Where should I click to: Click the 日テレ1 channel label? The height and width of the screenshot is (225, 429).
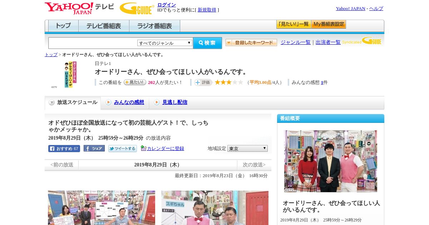click(103, 63)
